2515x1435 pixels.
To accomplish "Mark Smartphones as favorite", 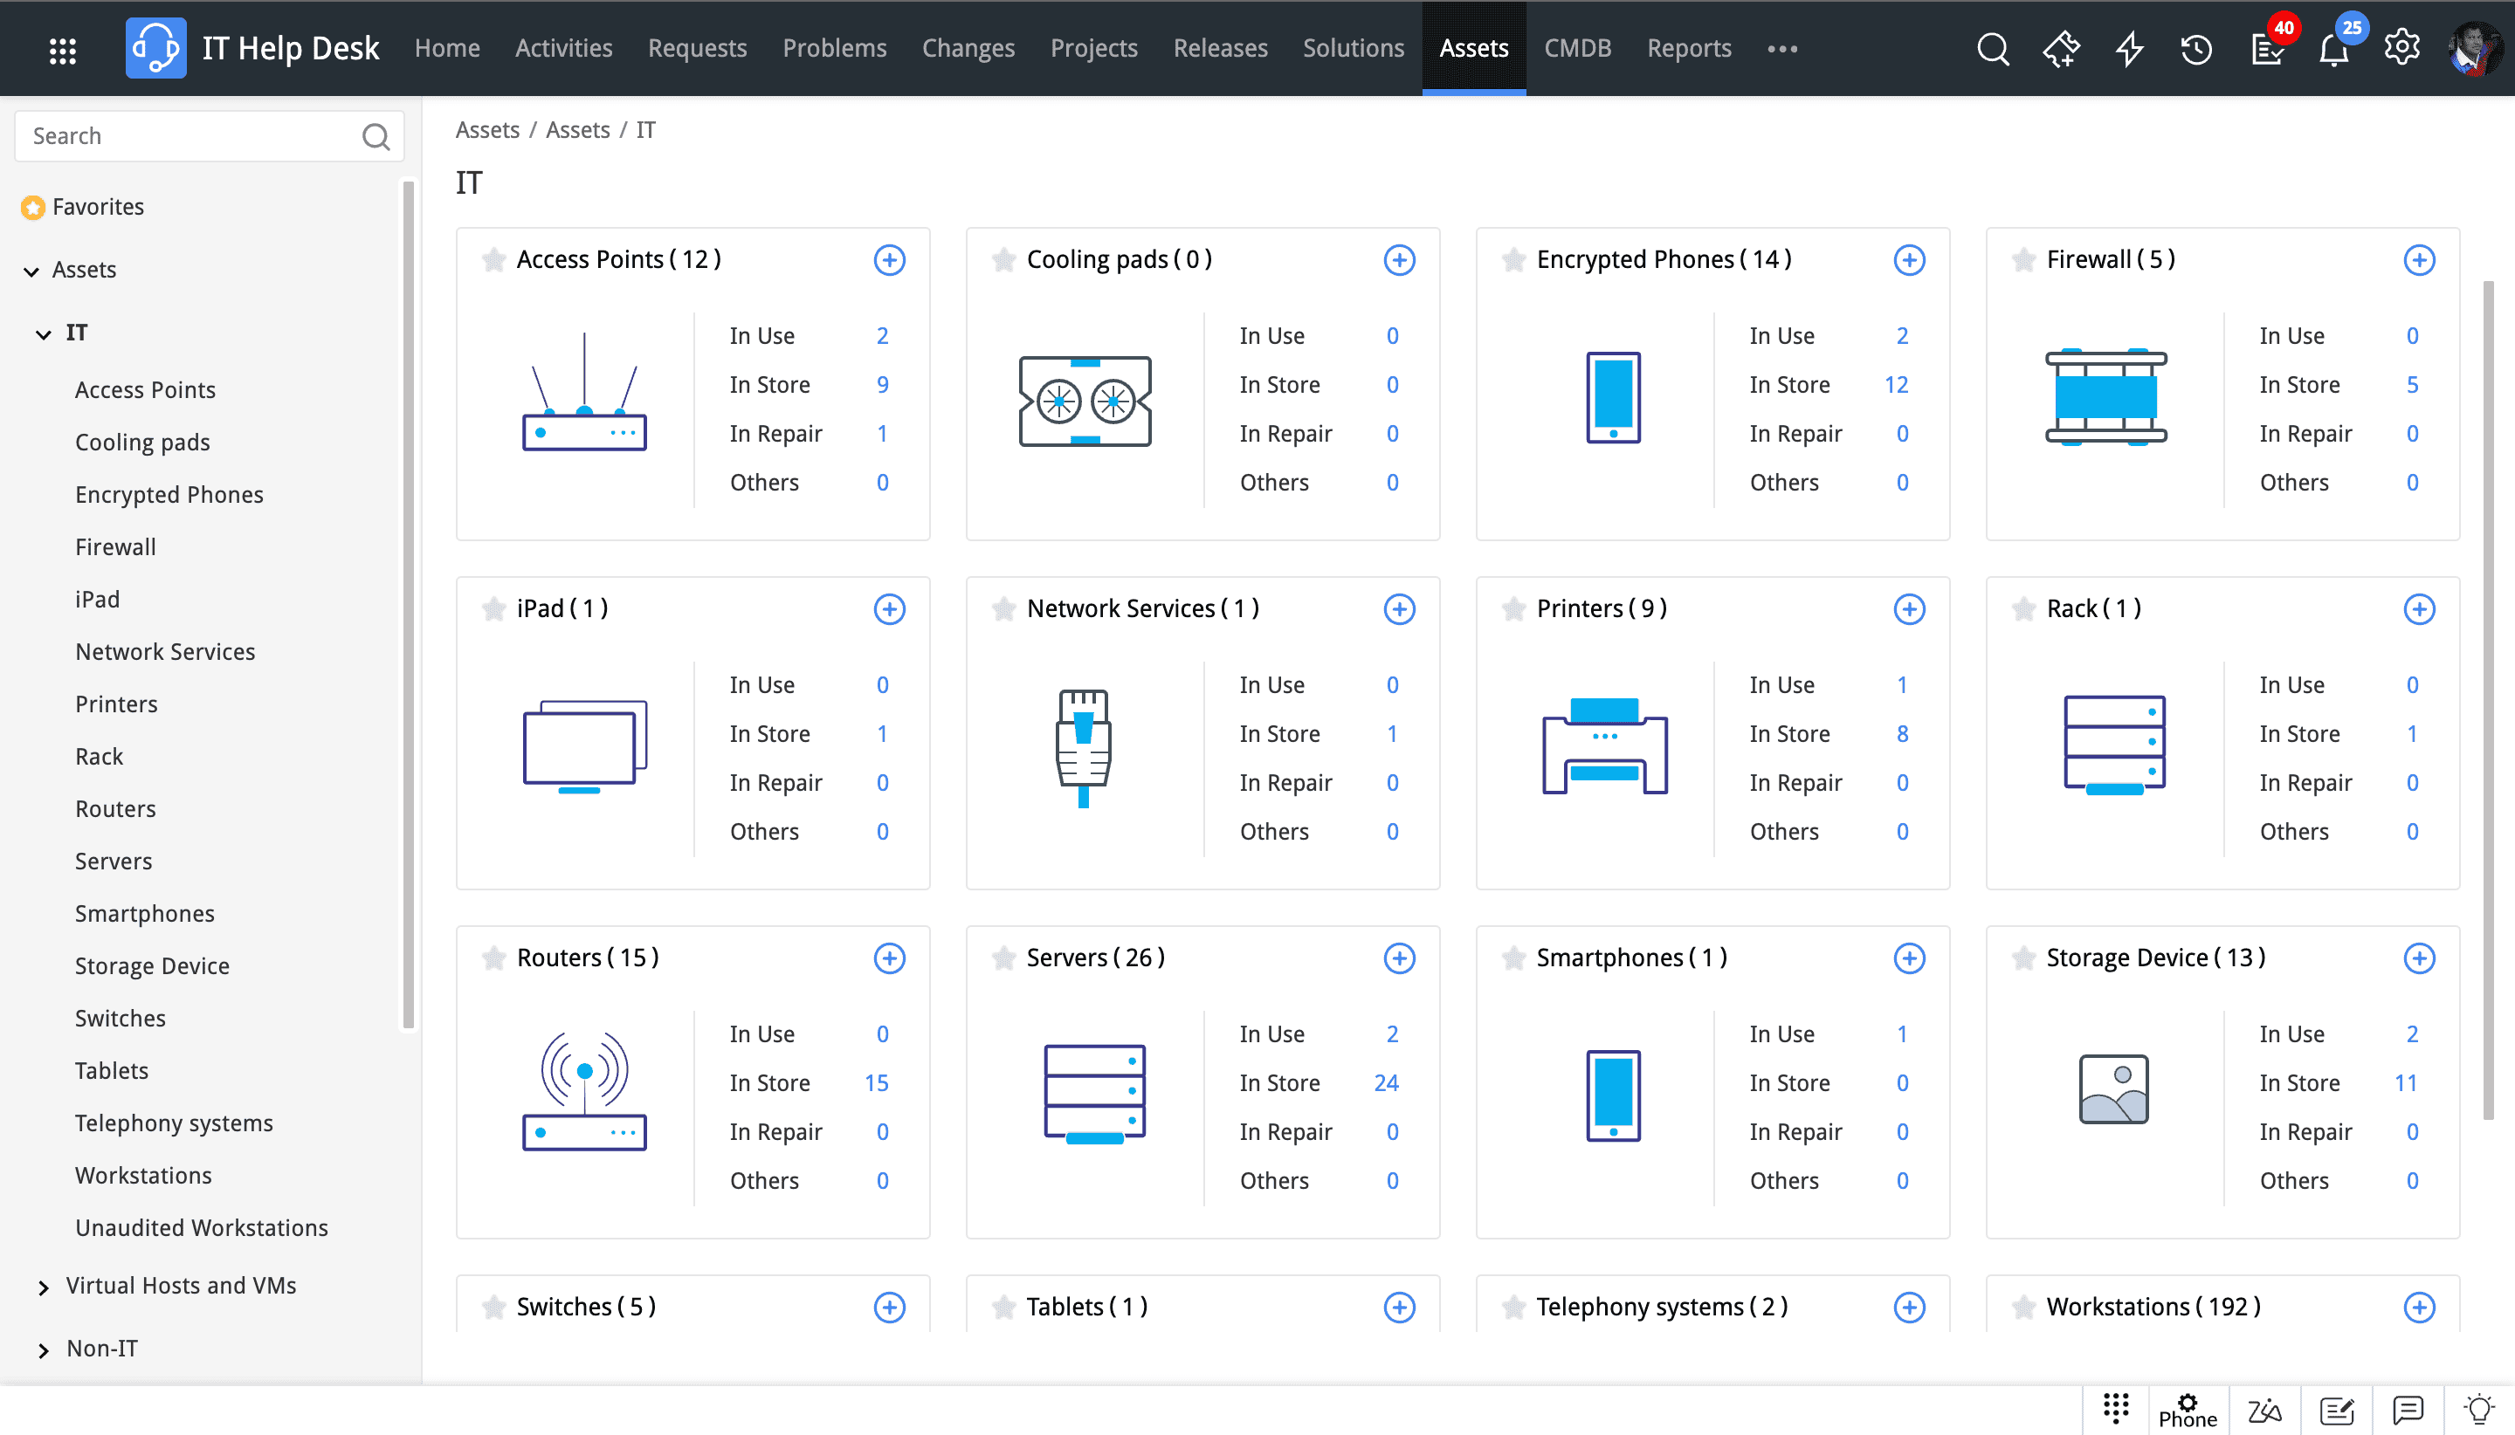I will tap(1512, 958).
